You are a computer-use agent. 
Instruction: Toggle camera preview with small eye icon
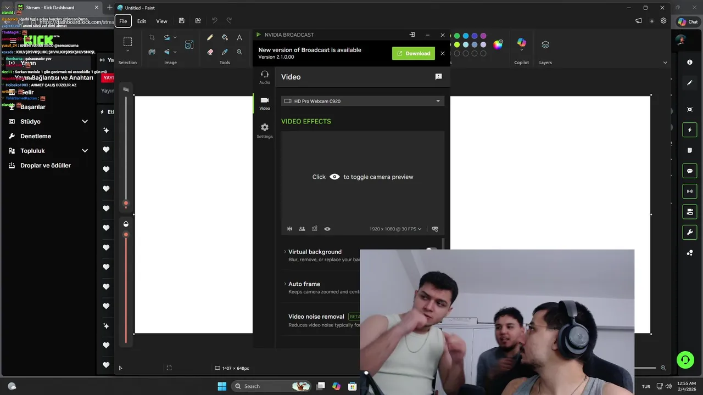pos(327,229)
